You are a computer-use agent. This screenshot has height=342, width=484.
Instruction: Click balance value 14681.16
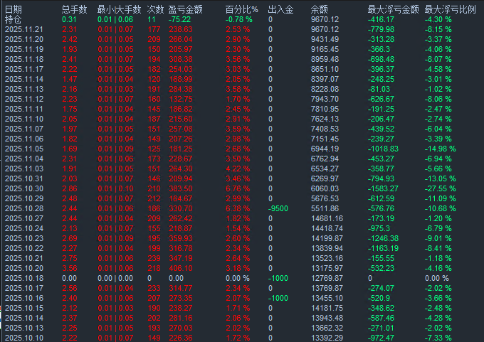pos(327,218)
